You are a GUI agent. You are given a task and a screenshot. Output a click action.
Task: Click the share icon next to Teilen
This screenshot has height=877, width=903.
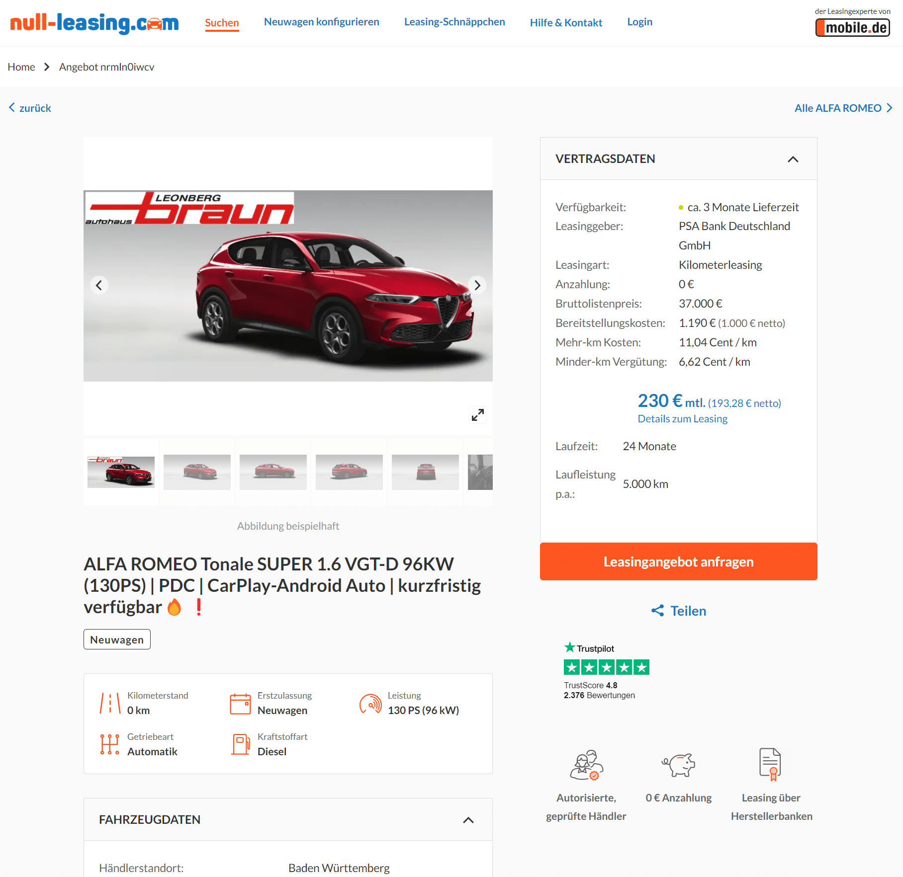pos(658,611)
